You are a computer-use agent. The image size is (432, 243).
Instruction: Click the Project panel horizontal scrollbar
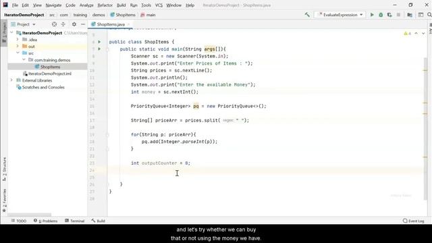tap(29, 215)
